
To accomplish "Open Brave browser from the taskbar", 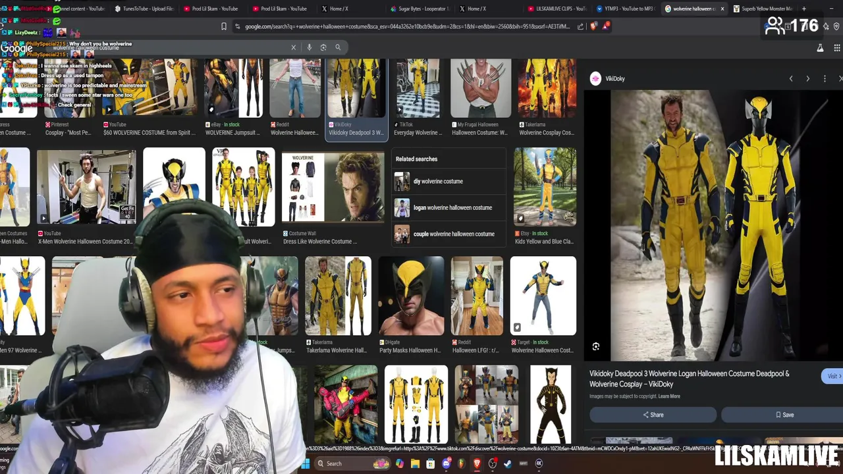I will (477, 463).
